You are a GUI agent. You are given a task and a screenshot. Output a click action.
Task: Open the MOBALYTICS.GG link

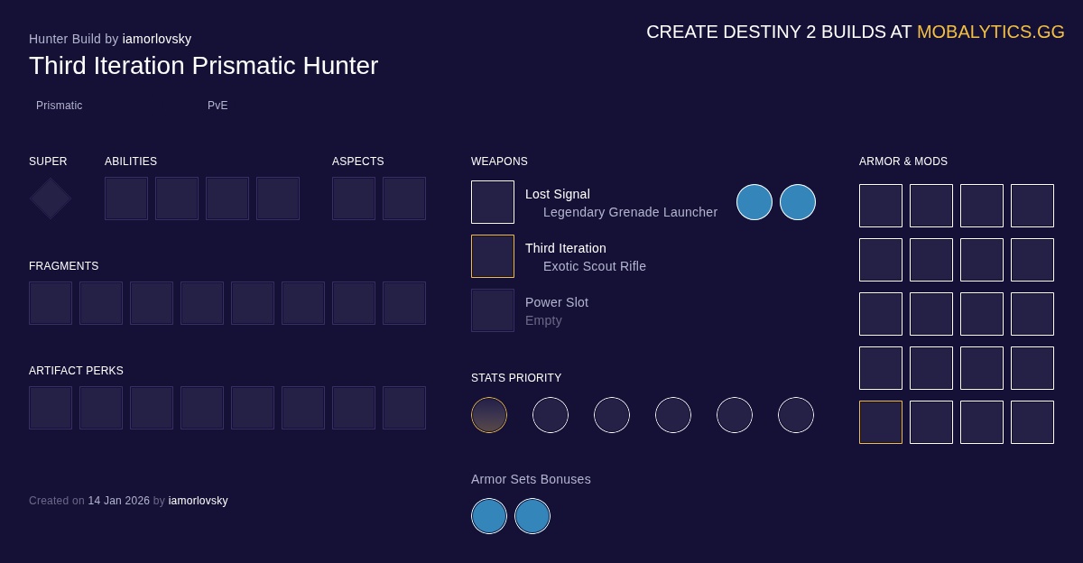tap(990, 32)
